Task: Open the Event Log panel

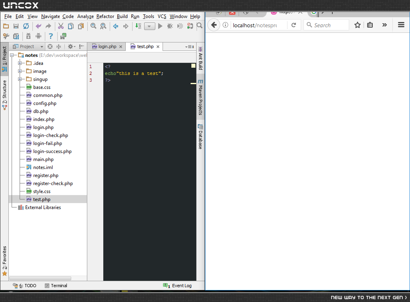Action: 177,286
